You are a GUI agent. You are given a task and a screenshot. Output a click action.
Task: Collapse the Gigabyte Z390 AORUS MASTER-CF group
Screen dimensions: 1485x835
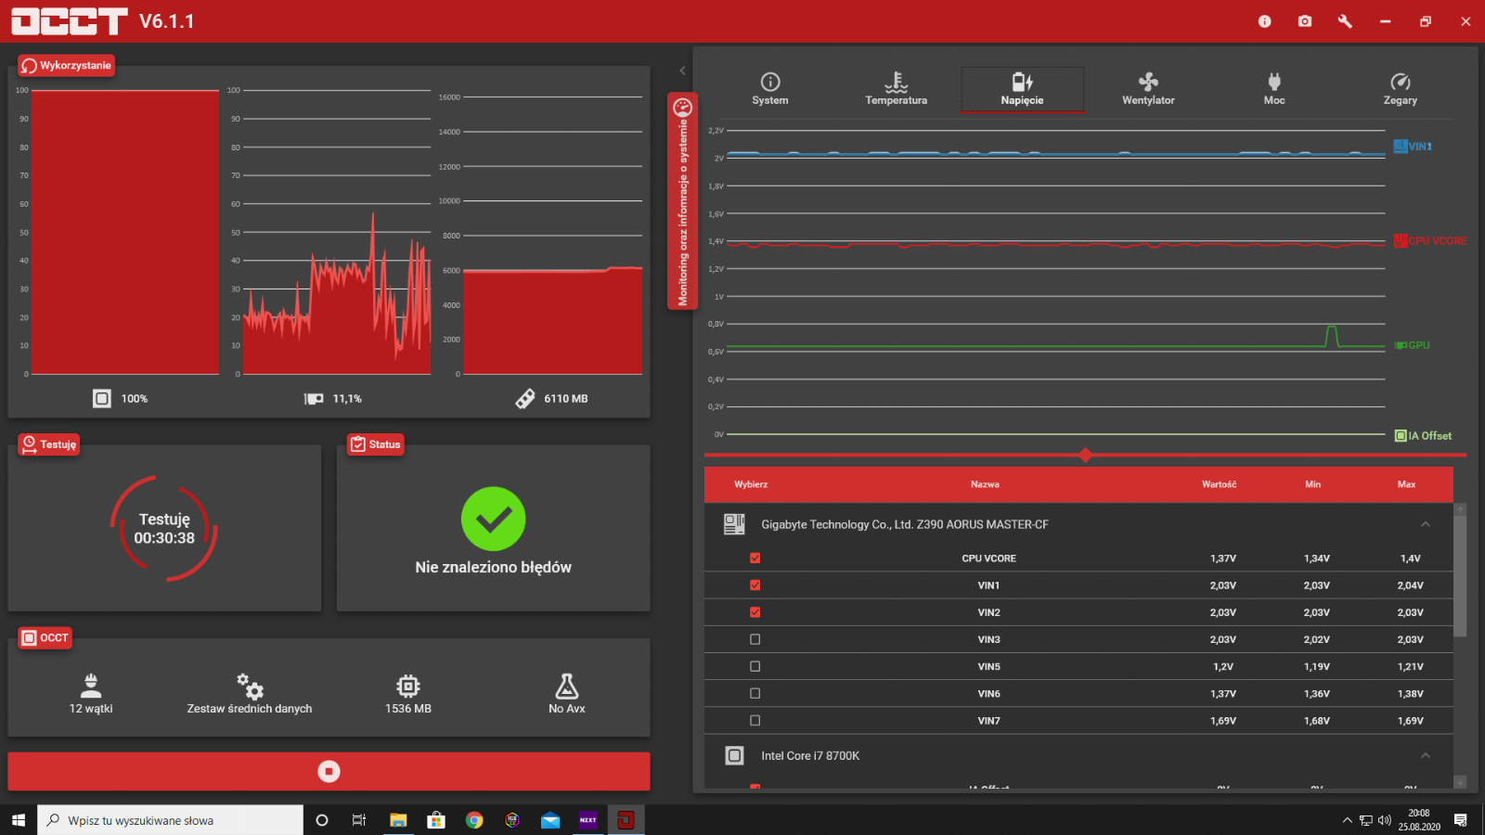click(x=1426, y=524)
